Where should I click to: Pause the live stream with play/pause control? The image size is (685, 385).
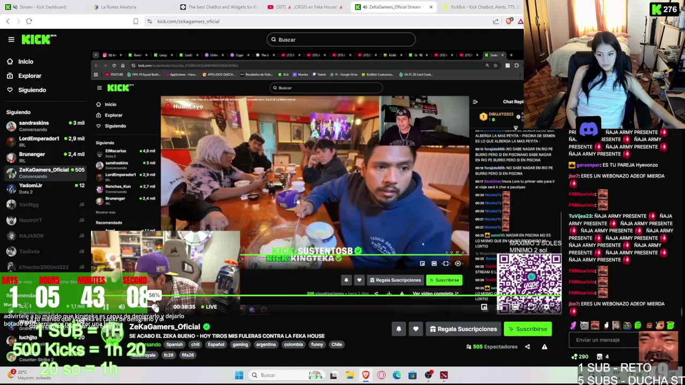click(105, 307)
